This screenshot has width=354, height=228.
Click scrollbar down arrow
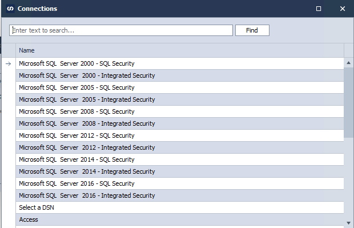coord(349,223)
